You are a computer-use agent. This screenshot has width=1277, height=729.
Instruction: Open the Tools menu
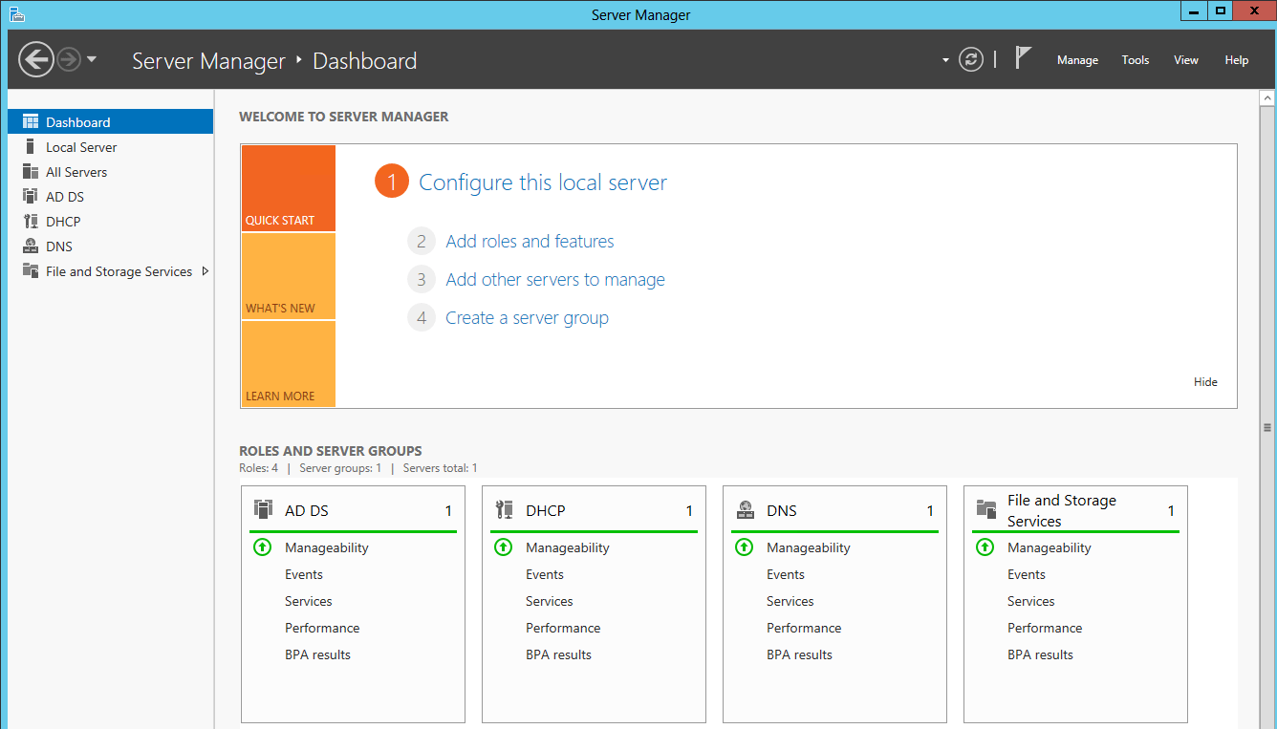pos(1135,59)
